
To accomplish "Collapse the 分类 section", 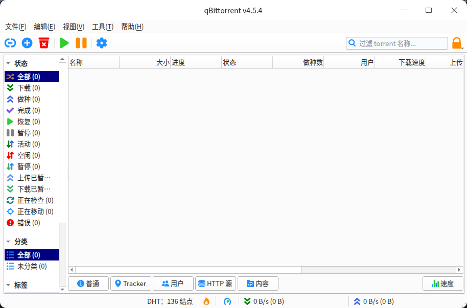I will click(x=8, y=242).
